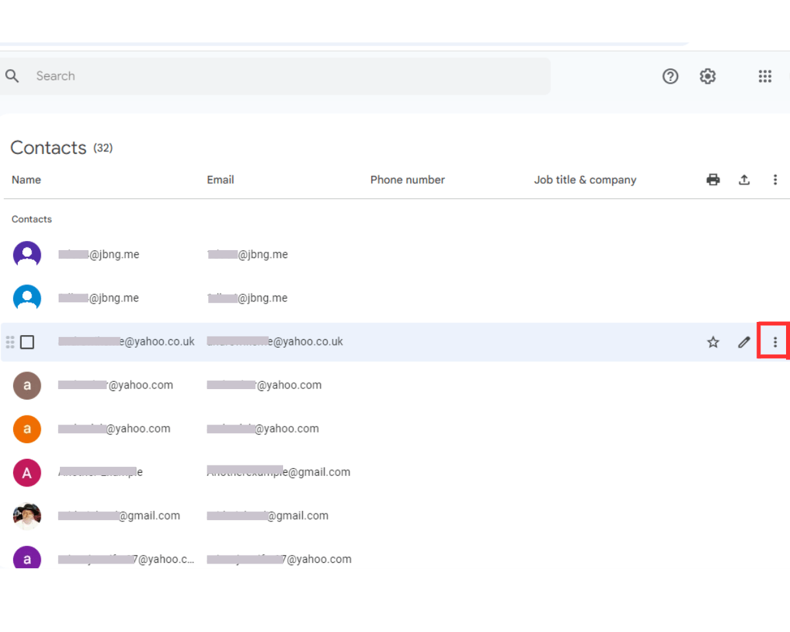The height and width of the screenshot is (632, 790).
Task: Click the search magnifier icon
Action: point(12,76)
